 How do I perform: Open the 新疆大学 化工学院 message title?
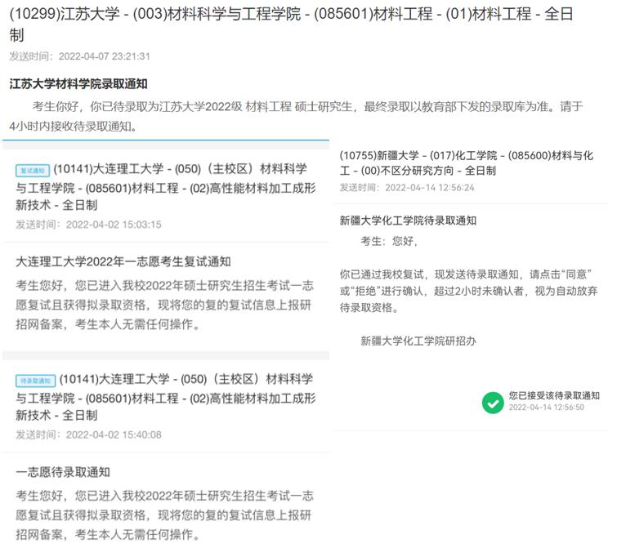pos(466,163)
